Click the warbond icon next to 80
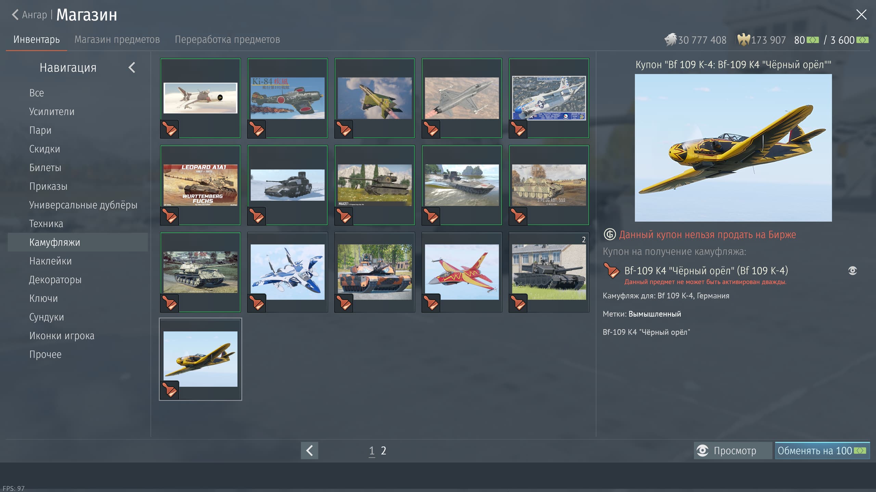 [813, 40]
